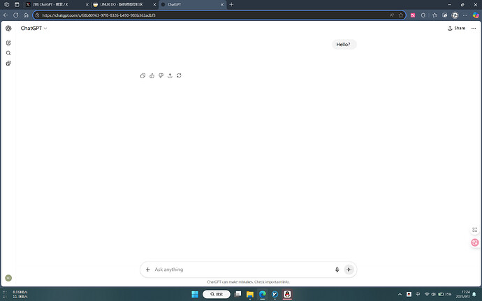Go to the browser home page icon

click(26, 15)
